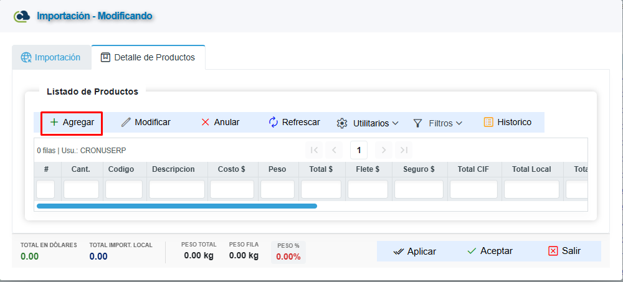Screen dimensions: 623x282
Task: Click the Anular red X icon
Action: pyautogui.click(x=206, y=123)
